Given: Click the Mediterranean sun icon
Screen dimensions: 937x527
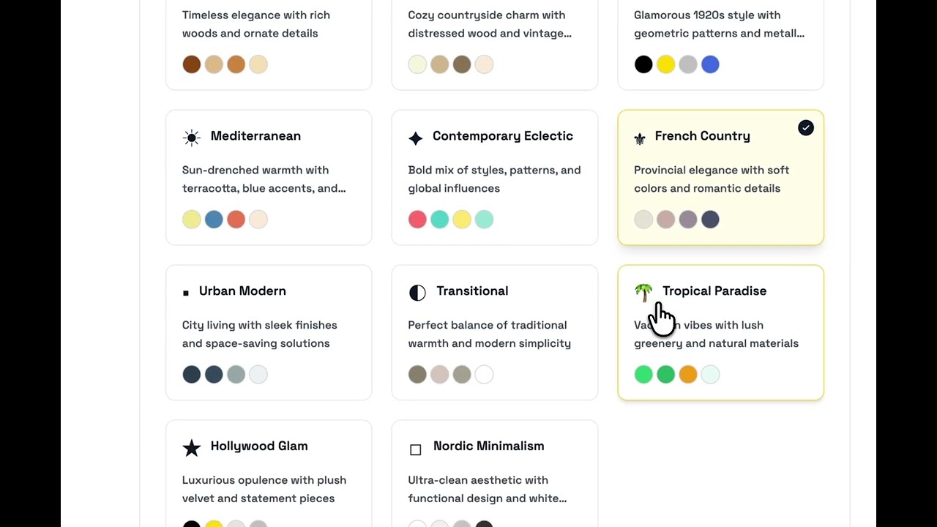Looking at the screenshot, I should 192,138.
